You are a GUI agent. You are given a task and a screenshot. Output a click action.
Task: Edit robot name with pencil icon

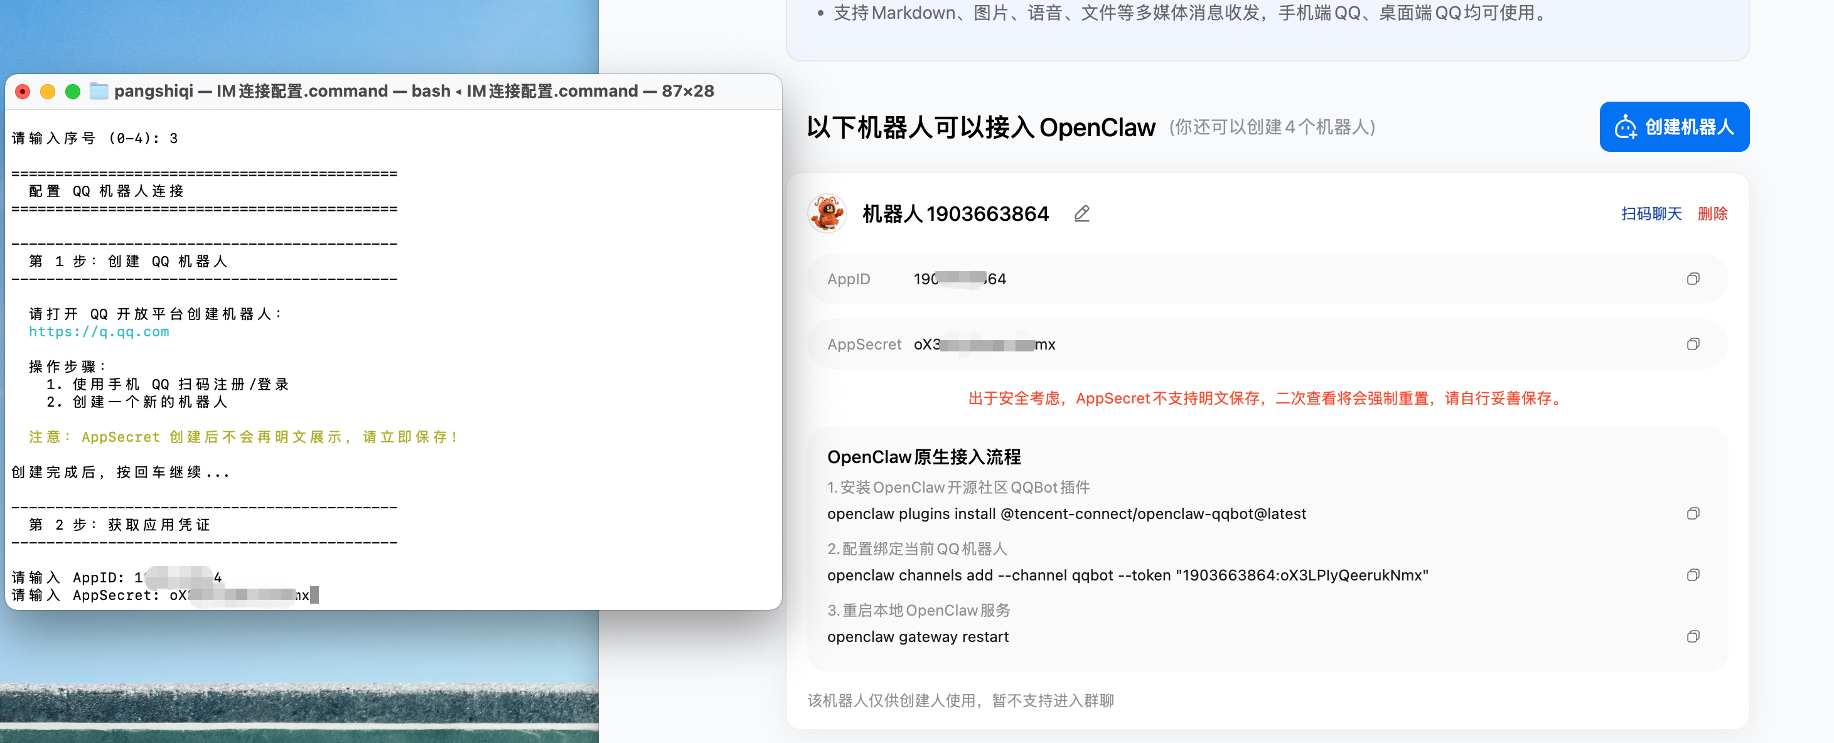pos(1081,213)
